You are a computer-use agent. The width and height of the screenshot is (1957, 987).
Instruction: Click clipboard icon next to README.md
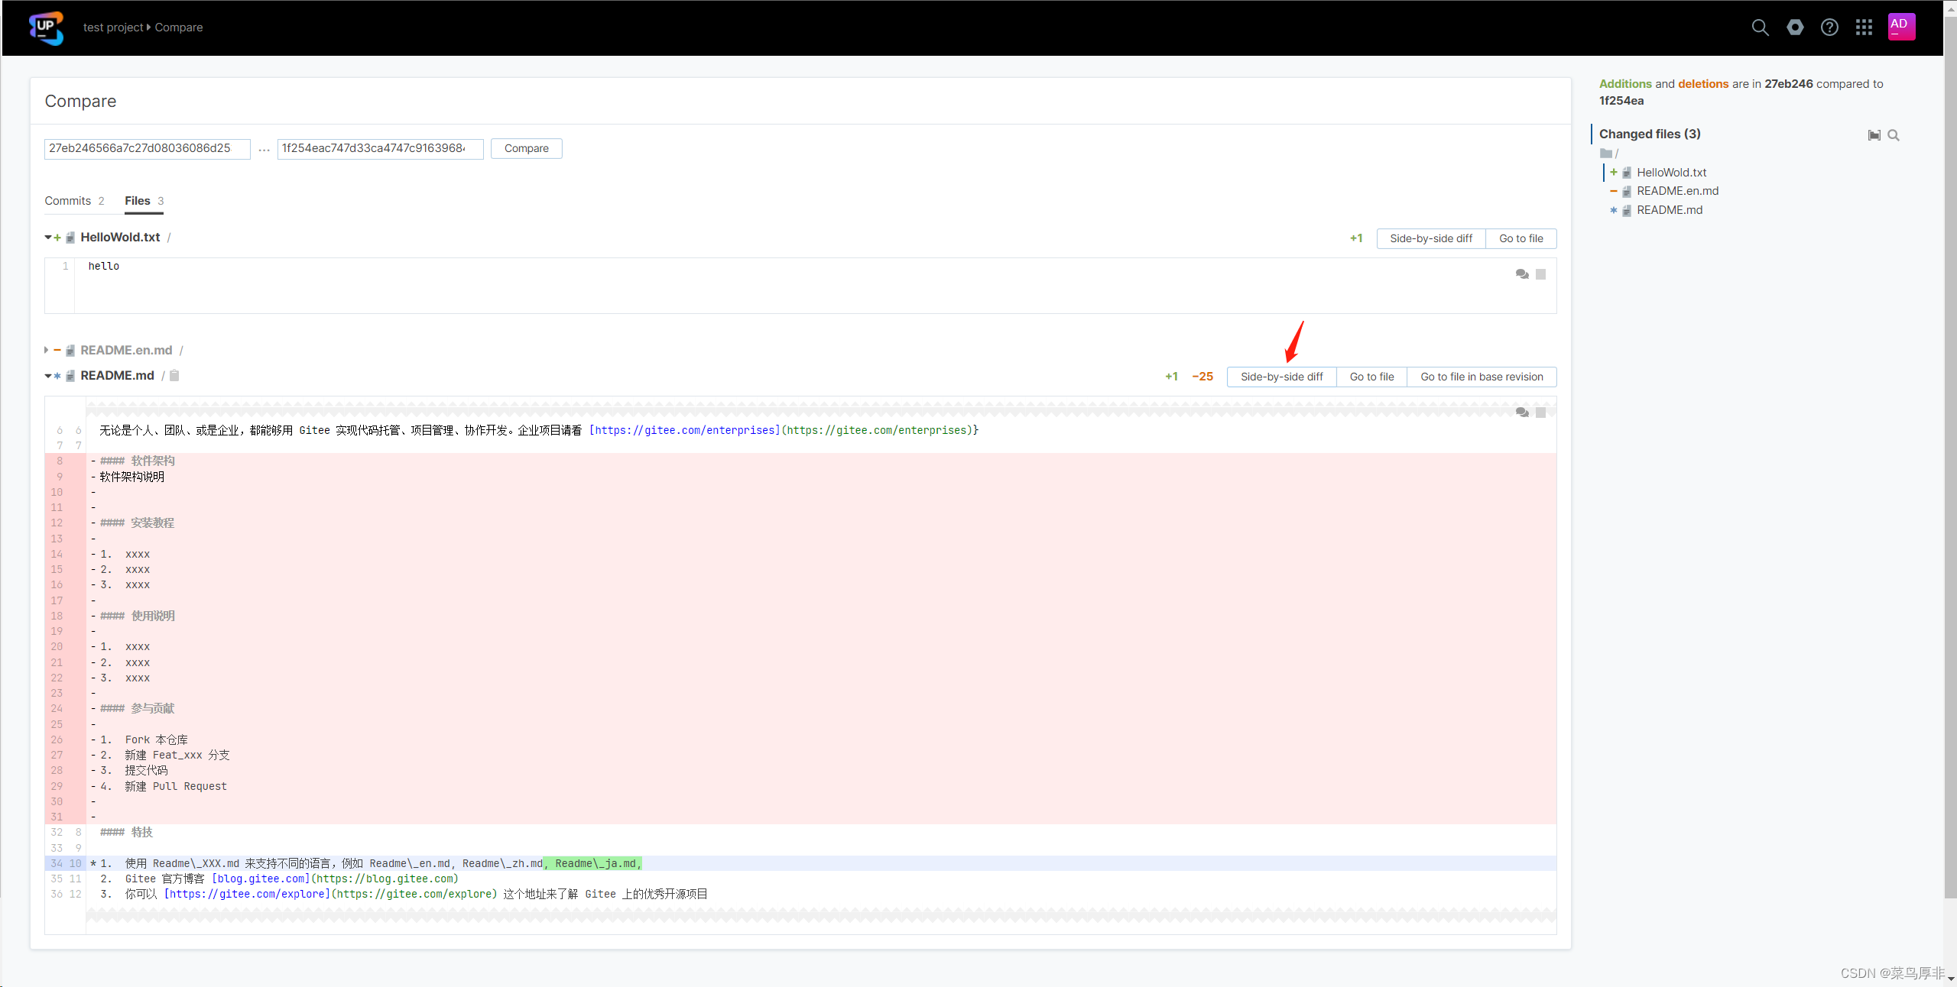[x=174, y=376]
